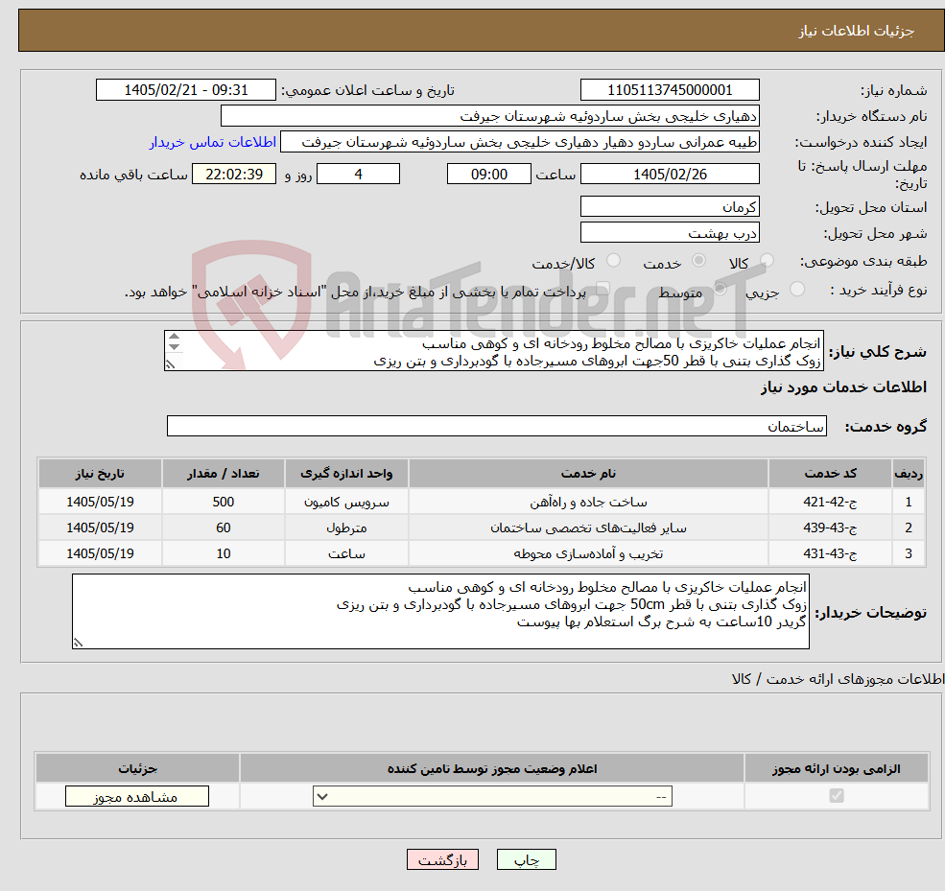Click the نام خدمت column header
The image size is (945, 891).
588,474
